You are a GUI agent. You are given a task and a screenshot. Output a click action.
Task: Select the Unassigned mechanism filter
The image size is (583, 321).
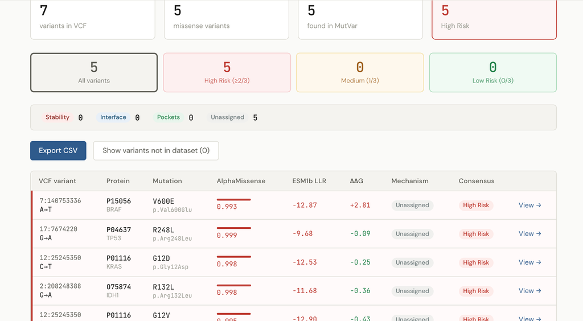coord(227,117)
